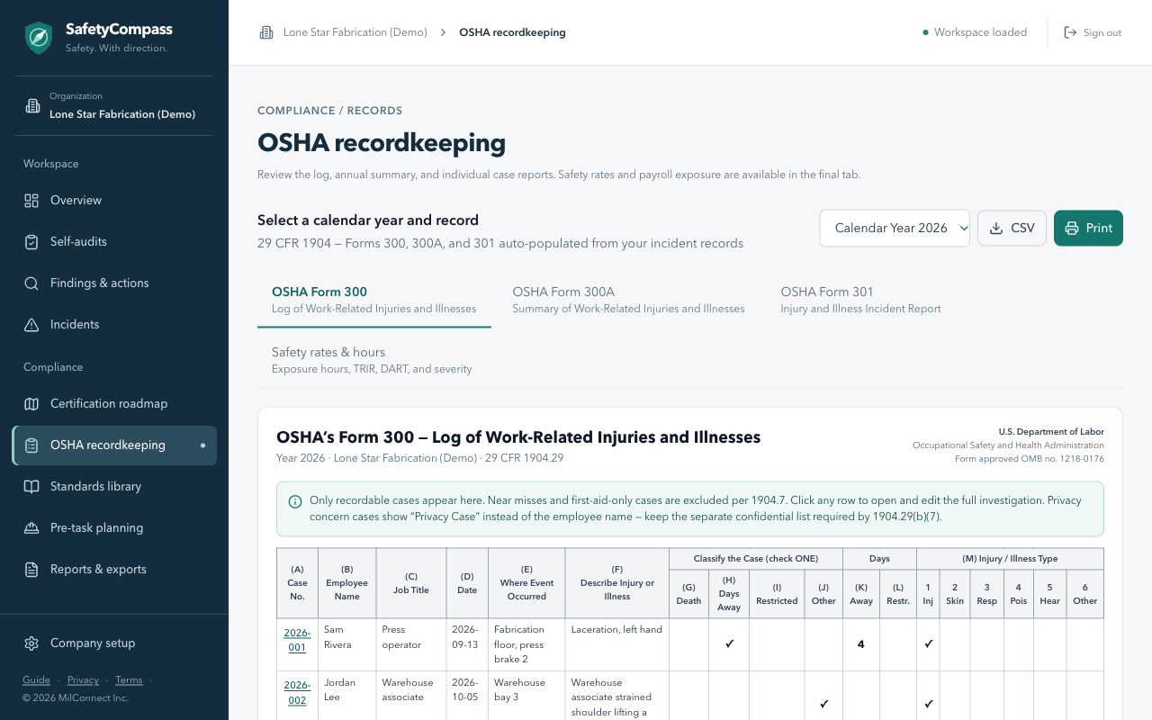Go to Overview in sidebar
1152x720 pixels.
click(x=114, y=201)
